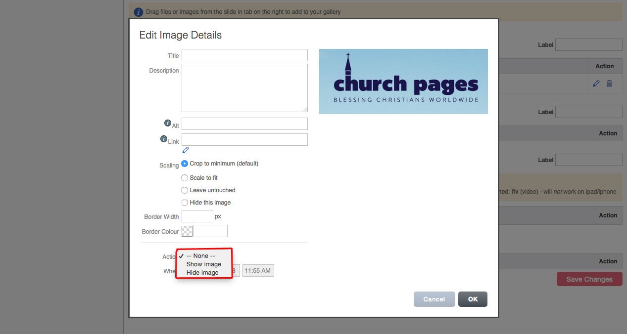Enable the Hide this image checkbox
Screen dimensions: 627x334
click(x=185, y=203)
